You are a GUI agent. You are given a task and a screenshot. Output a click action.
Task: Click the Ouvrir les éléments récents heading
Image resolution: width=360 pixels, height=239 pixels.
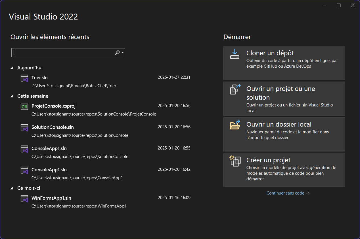point(50,37)
